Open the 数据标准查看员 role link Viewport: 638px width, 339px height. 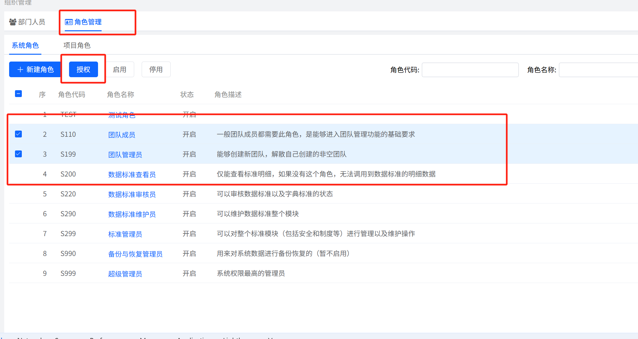click(x=132, y=175)
